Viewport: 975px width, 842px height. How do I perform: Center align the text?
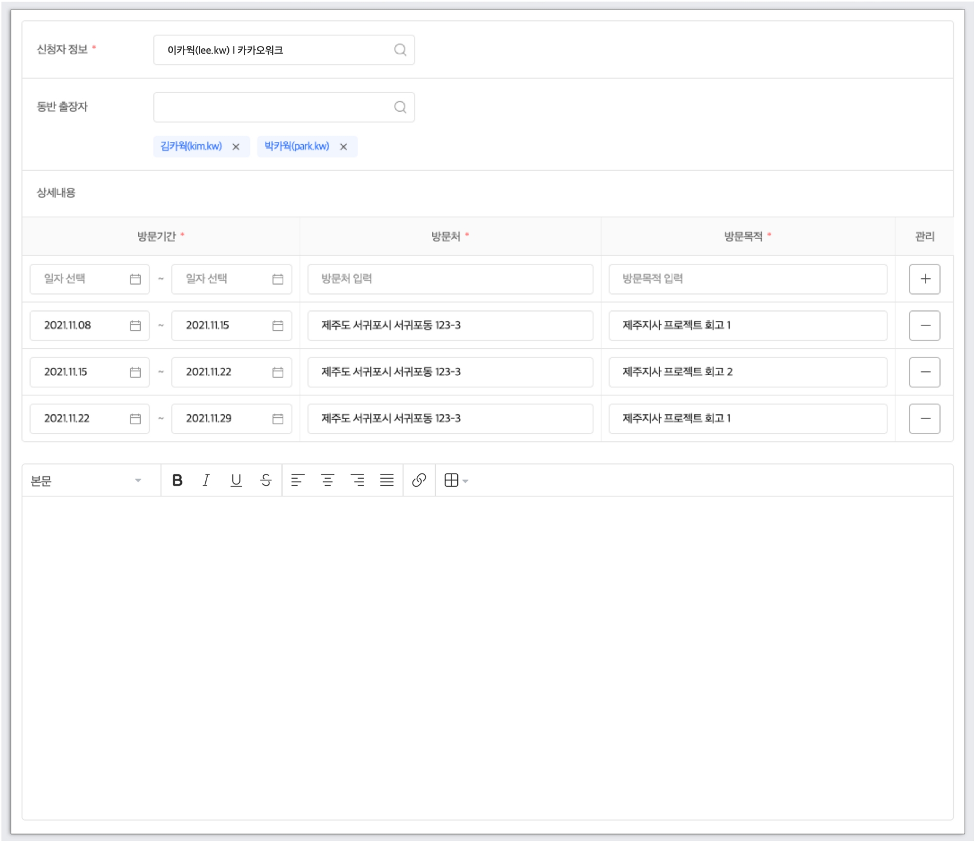tap(328, 481)
